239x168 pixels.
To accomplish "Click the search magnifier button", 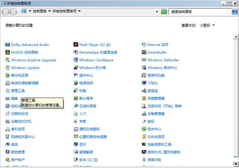I will tap(235, 12).
